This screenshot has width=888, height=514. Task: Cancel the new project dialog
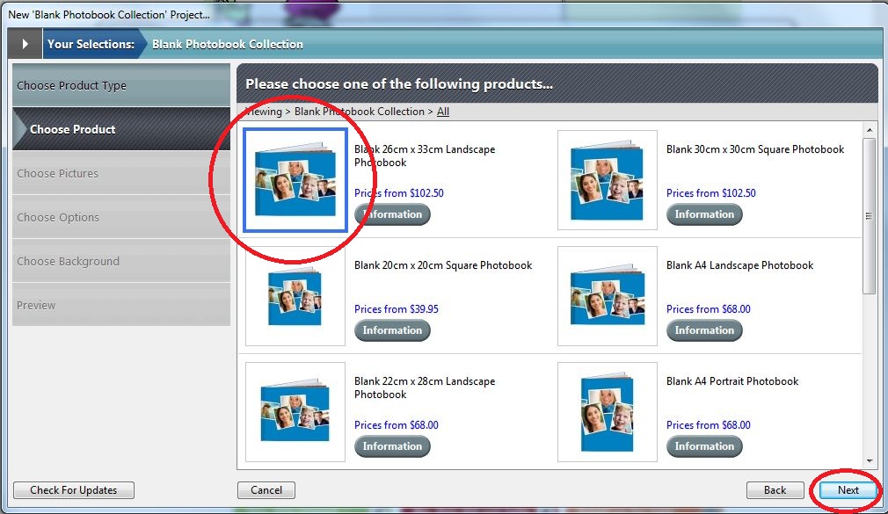click(266, 490)
